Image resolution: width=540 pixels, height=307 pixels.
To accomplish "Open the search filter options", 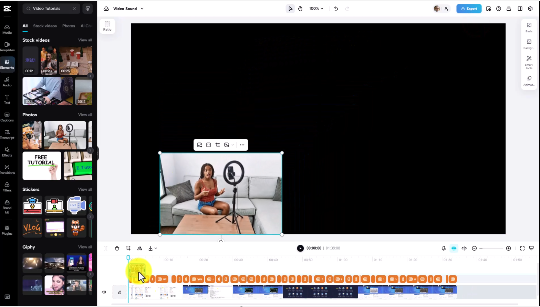I will click(87, 9).
